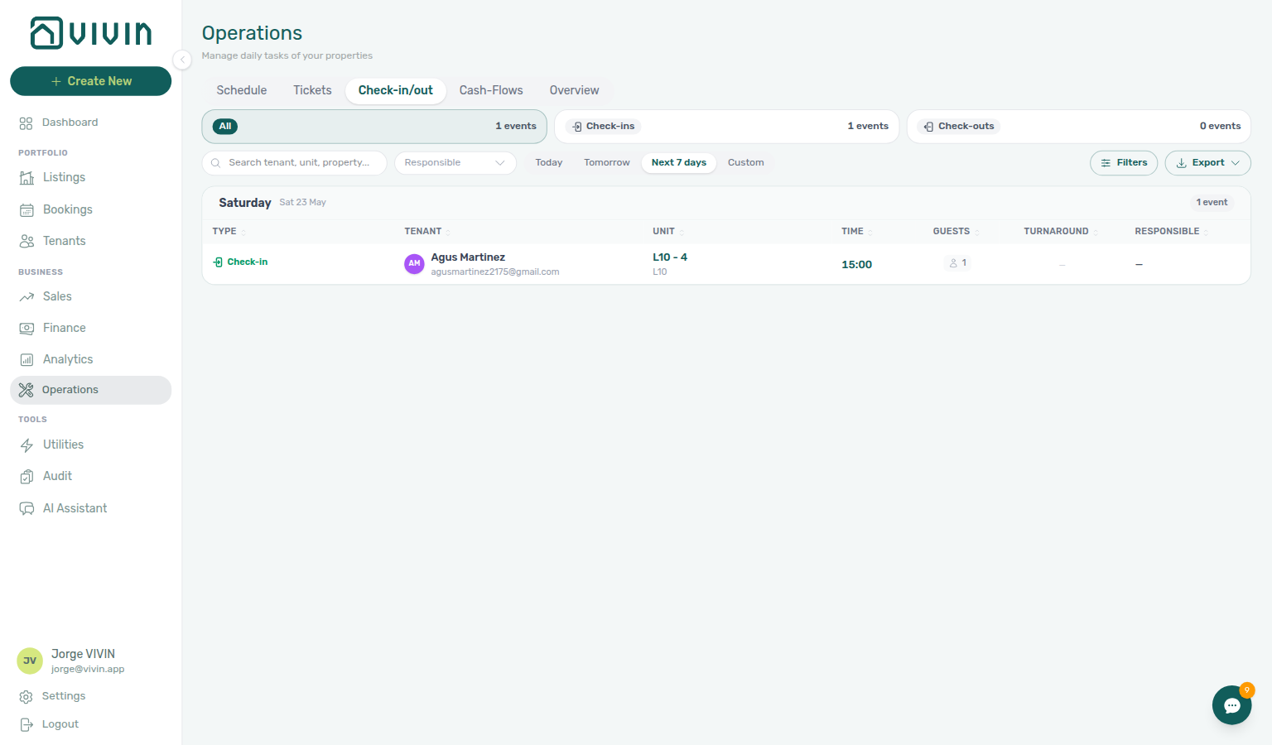
Task: Click the VIVIN house logo
Action: click(x=91, y=33)
